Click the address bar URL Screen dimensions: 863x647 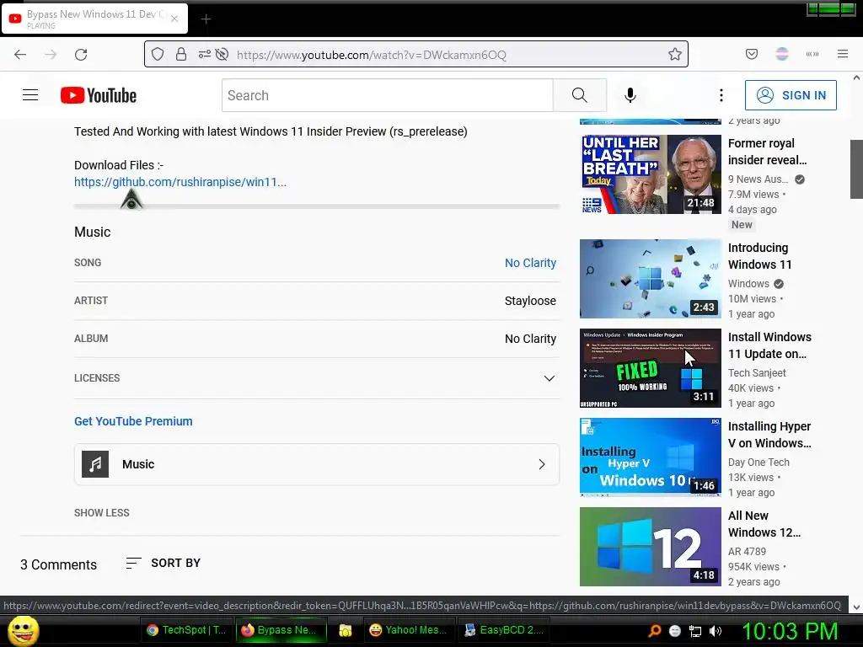372,55
